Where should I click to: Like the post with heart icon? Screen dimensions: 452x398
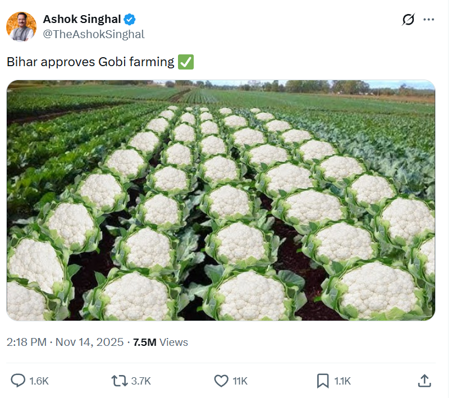[x=221, y=381]
